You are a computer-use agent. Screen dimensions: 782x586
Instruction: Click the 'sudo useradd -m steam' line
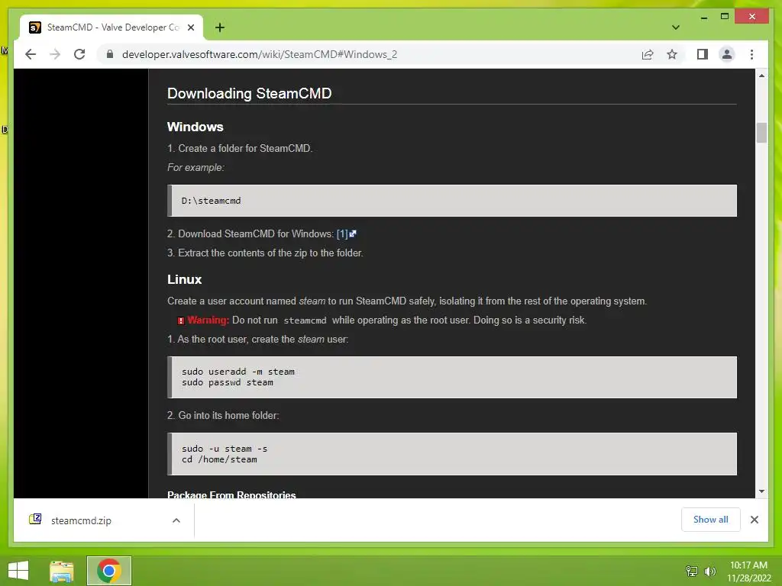[x=238, y=372]
